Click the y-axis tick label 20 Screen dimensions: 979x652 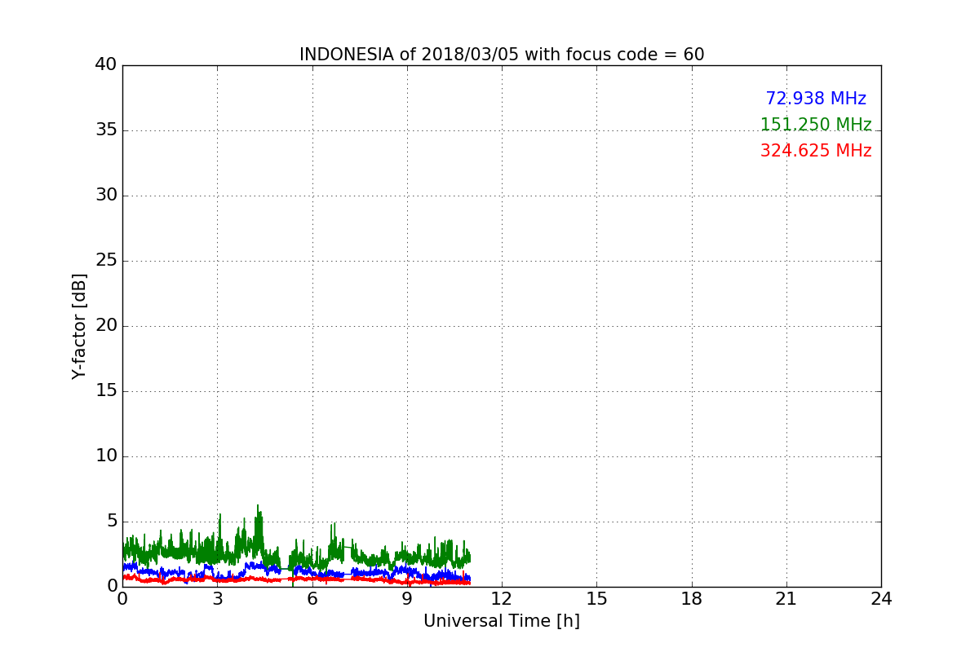click(106, 326)
